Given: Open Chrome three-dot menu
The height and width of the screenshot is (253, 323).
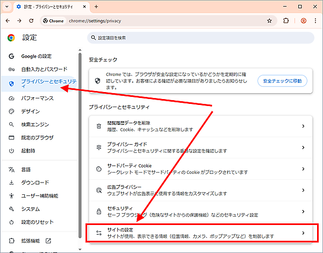Looking at the screenshot, I should click(315, 21).
